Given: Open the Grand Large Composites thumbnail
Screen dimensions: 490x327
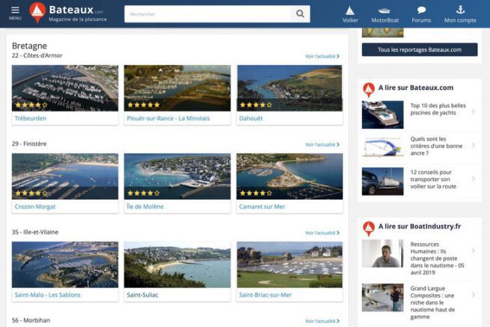Looking at the screenshot, I should click(x=382, y=298).
